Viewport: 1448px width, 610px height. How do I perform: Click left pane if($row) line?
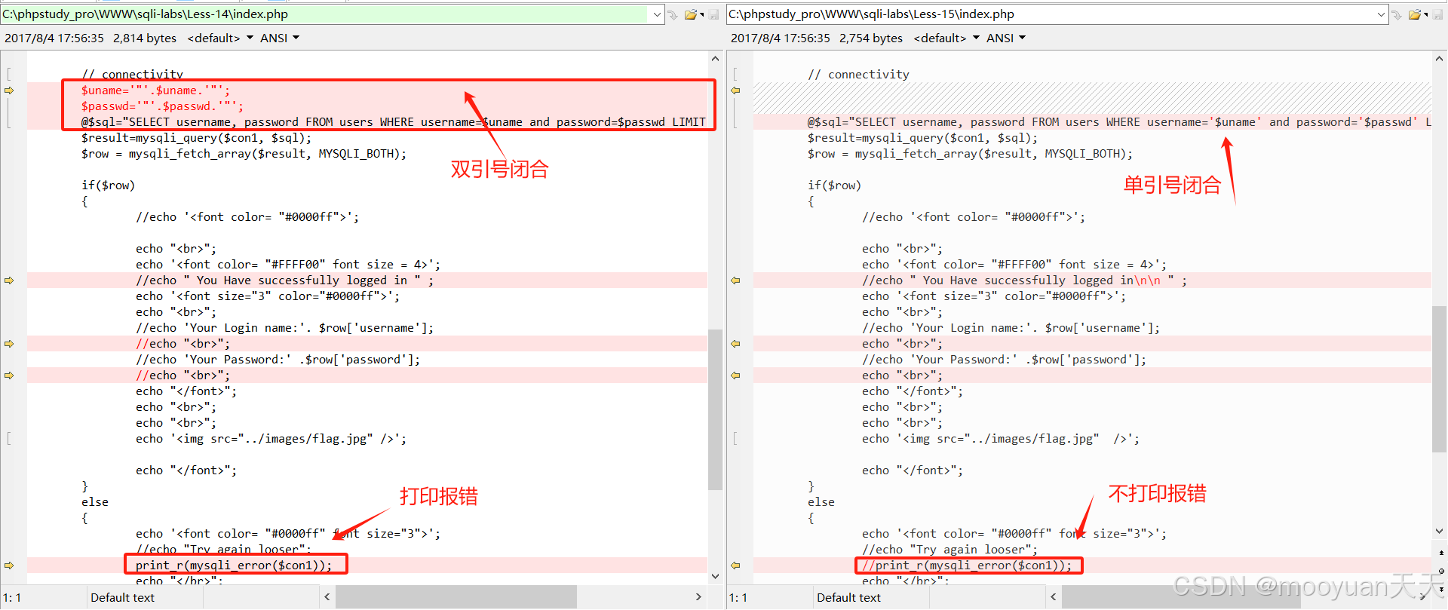(109, 185)
